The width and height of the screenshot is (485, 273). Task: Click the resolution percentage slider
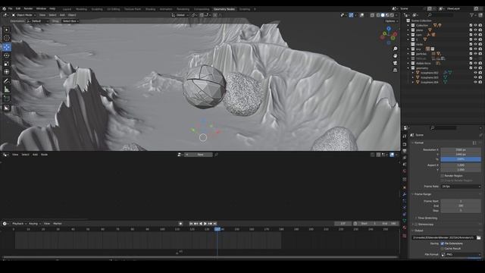[x=461, y=159]
